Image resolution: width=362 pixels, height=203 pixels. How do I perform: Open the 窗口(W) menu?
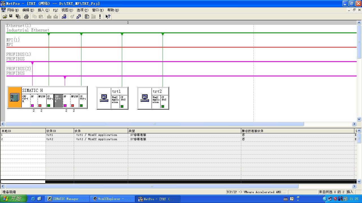pyautogui.click(x=98, y=10)
